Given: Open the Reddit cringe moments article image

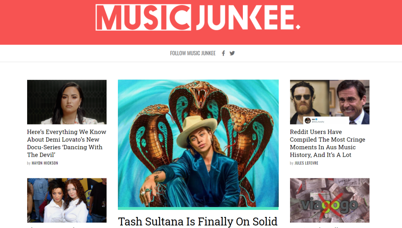Looking at the screenshot, I should (329, 102).
